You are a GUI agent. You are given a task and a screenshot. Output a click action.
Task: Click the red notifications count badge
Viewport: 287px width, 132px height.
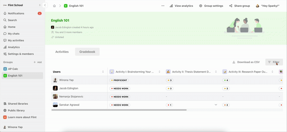39,13
